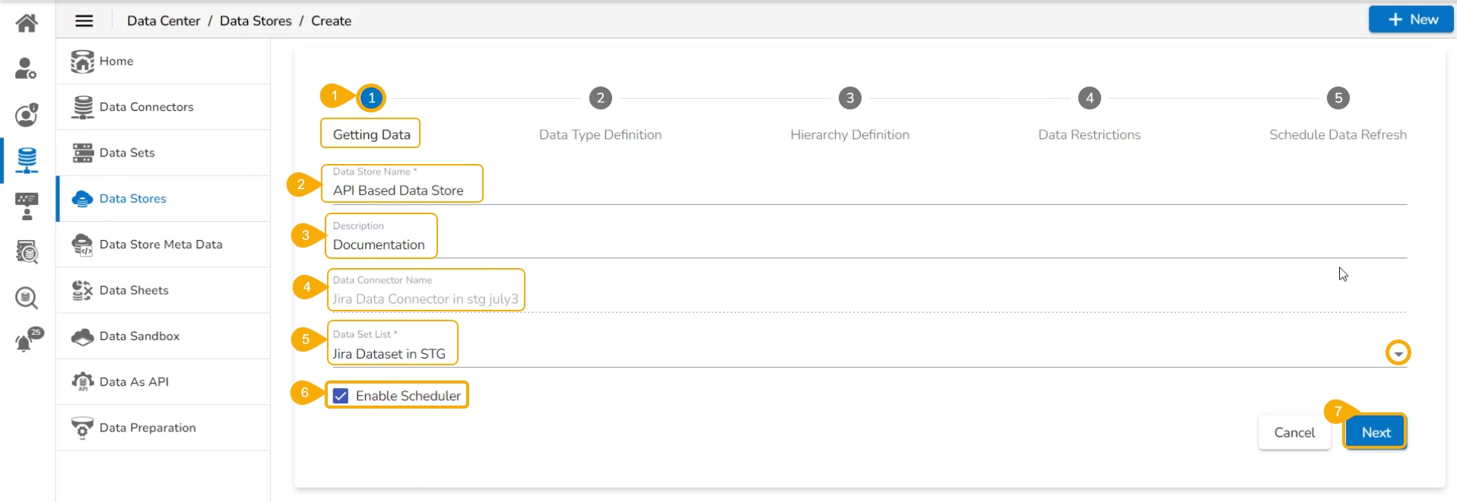Click the home icon in left rail
Screen dimensions: 1457x502
27,24
